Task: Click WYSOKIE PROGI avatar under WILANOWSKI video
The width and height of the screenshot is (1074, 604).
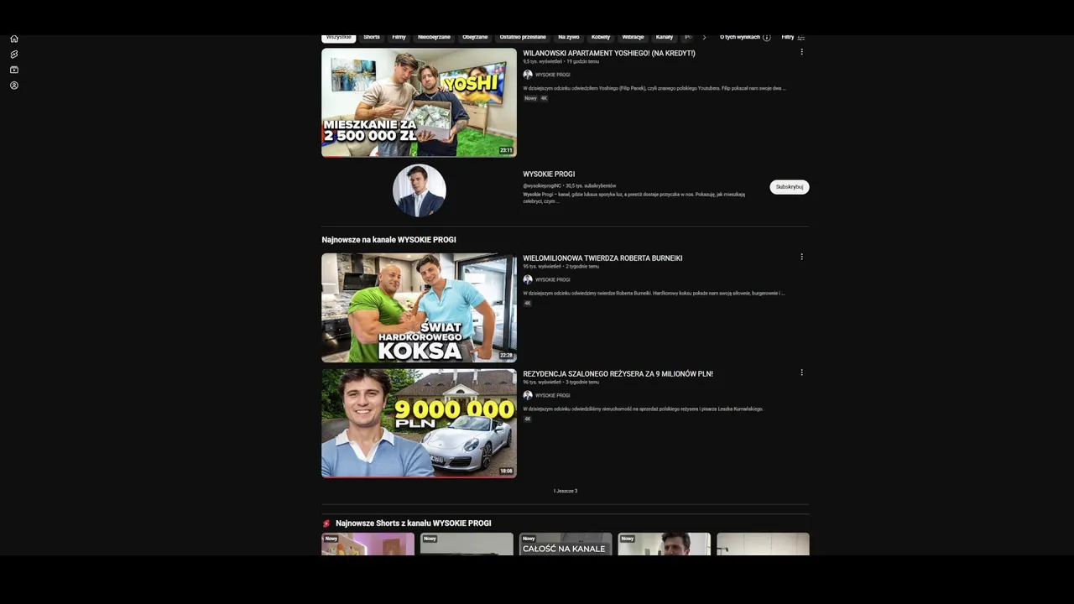Action: (x=528, y=75)
